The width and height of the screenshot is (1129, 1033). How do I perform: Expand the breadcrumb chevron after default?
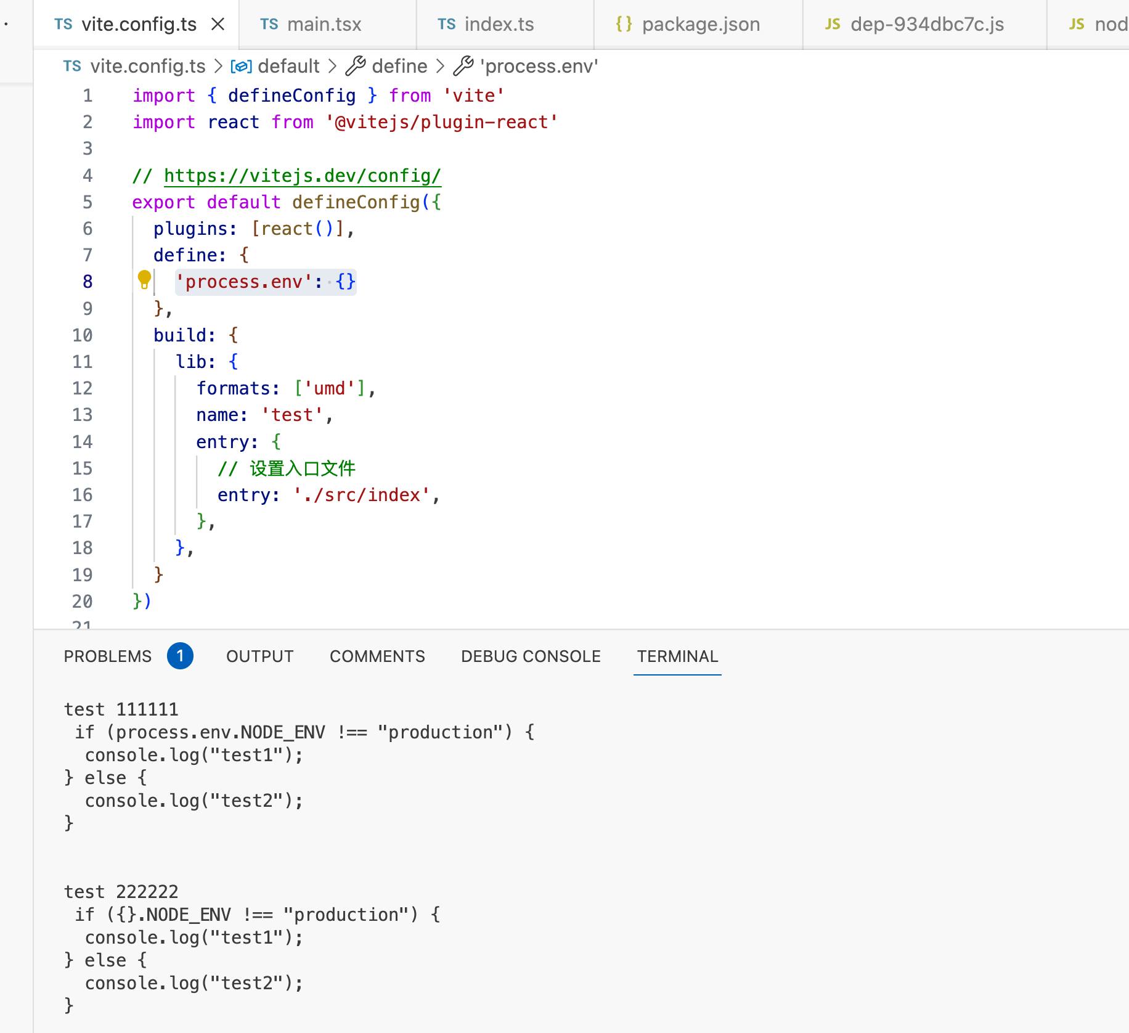click(333, 66)
